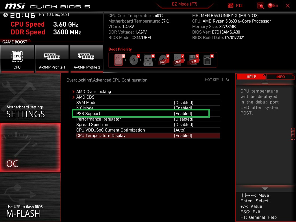Image resolution: width=296 pixels, height=222 pixels.
Task: Click the system clock icon
Action: coord(6,15)
